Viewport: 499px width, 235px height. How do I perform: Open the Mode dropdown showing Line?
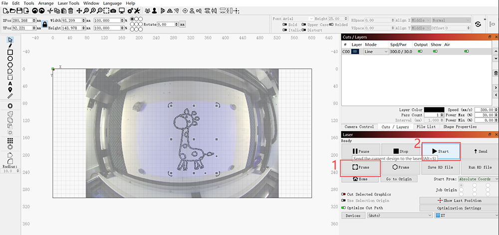(x=376, y=51)
